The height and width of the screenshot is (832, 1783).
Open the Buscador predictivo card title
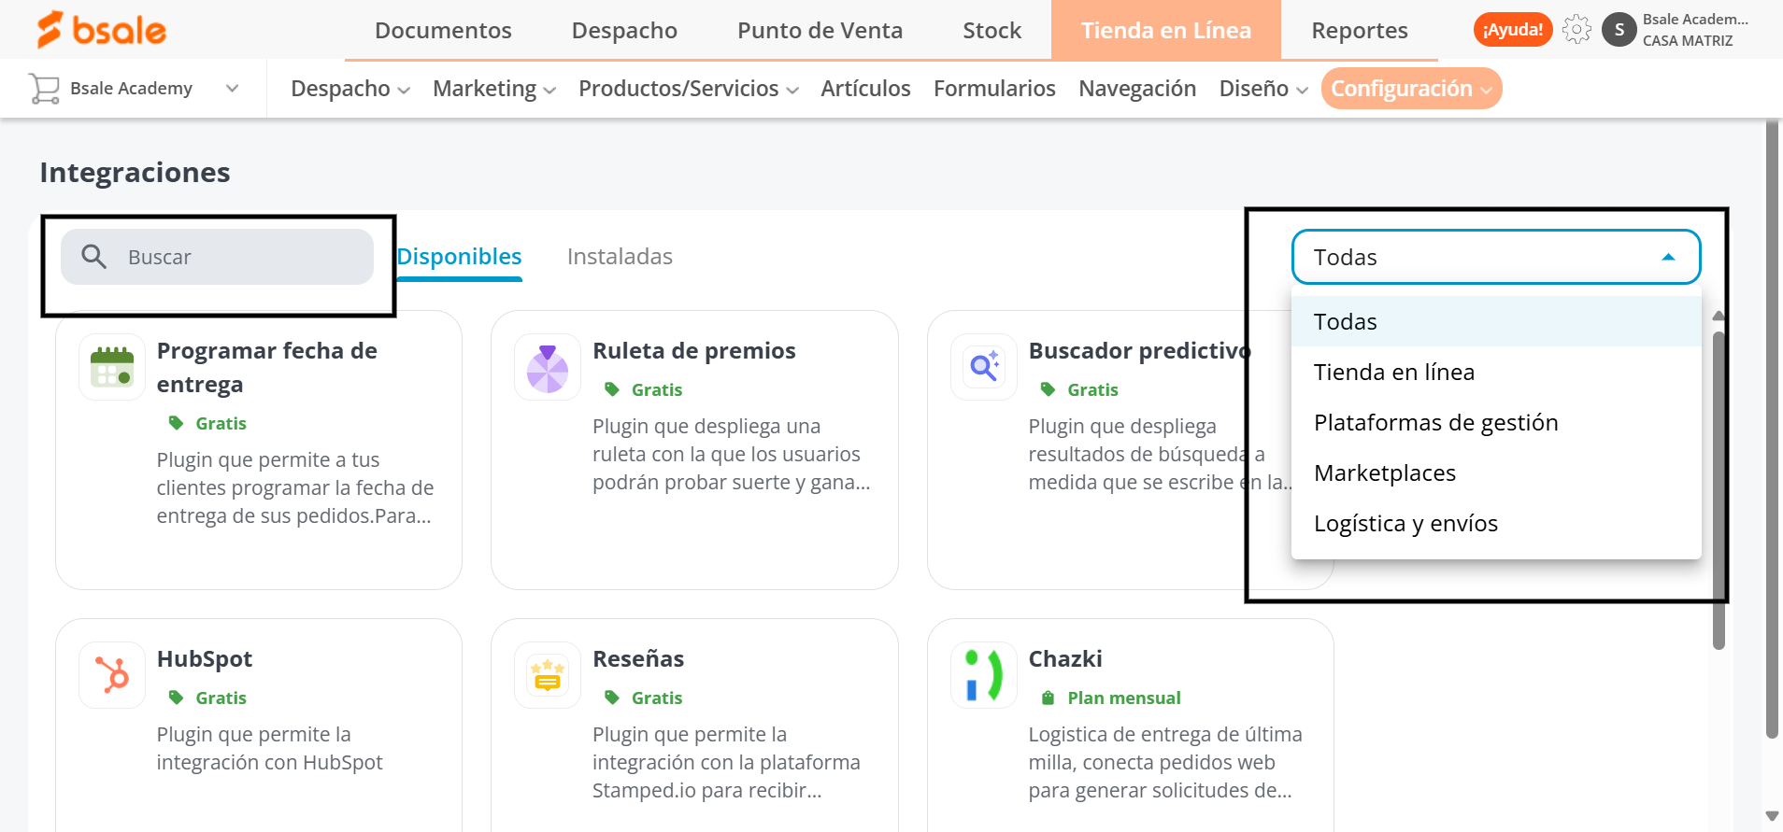tap(1139, 350)
